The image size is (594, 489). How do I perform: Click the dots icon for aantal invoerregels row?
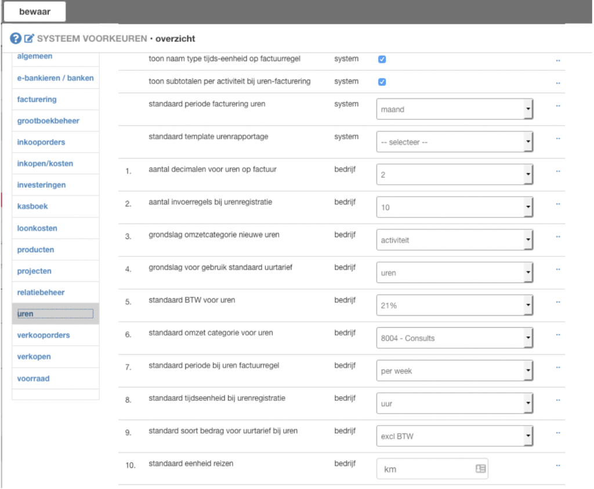click(x=558, y=205)
